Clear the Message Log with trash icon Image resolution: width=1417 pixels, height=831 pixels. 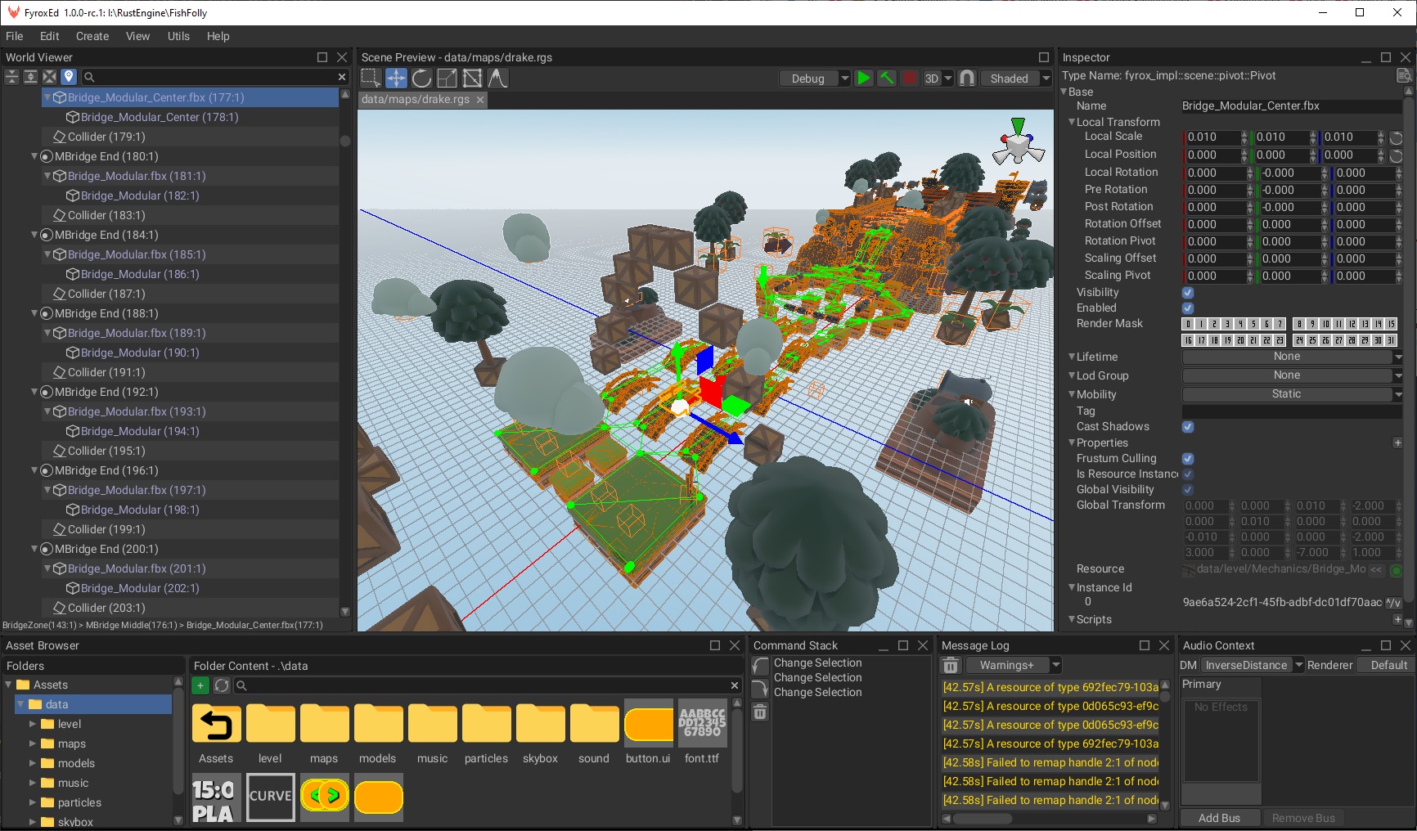click(951, 666)
